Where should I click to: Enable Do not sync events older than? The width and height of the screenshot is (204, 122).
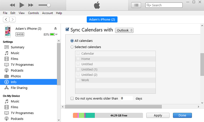[72, 98]
